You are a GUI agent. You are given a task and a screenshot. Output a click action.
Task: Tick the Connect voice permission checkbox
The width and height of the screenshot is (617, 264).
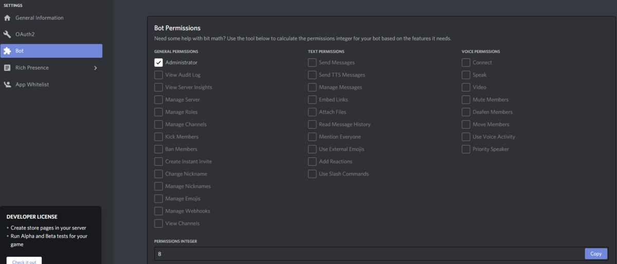coord(466,63)
